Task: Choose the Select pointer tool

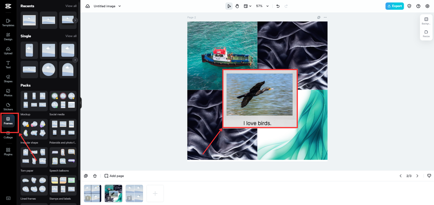Action: 229,6
